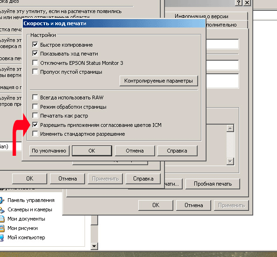Open Мой компьютер icon

point(2,237)
